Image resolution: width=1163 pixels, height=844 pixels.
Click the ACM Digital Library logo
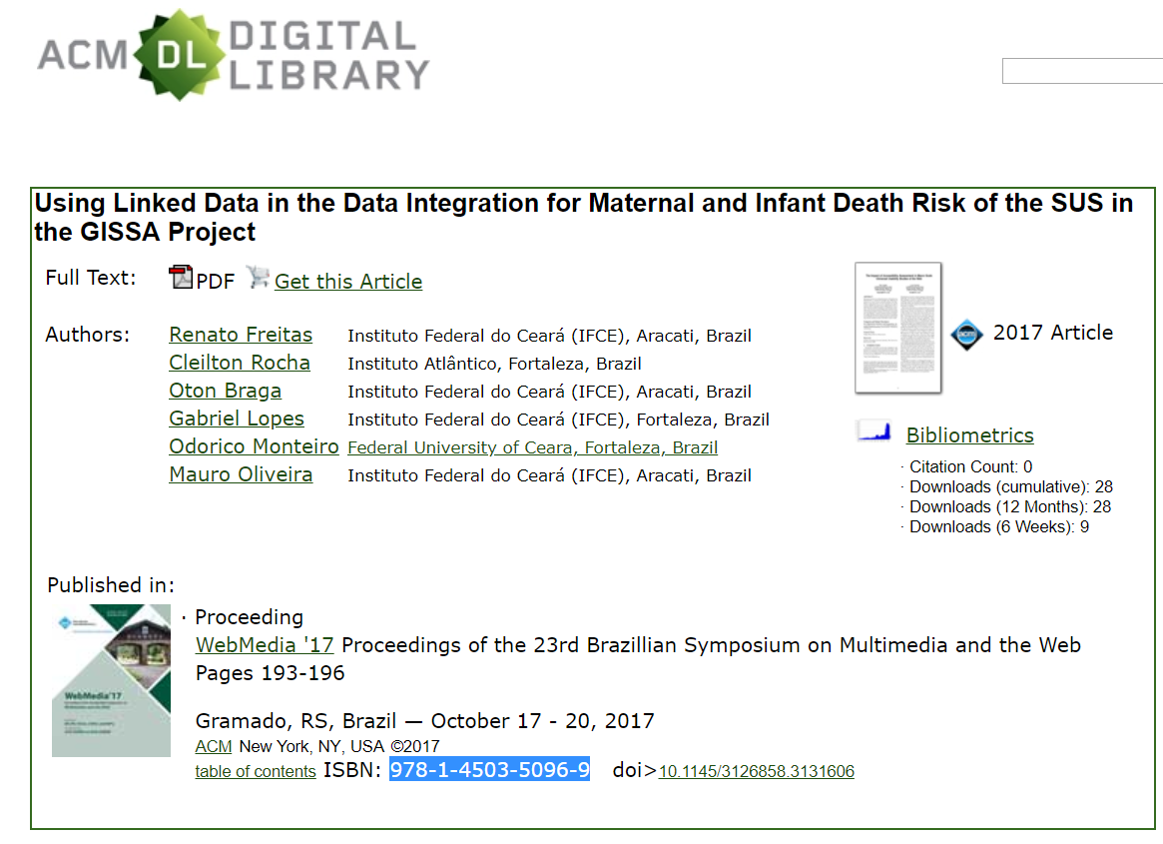(x=233, y=55)
